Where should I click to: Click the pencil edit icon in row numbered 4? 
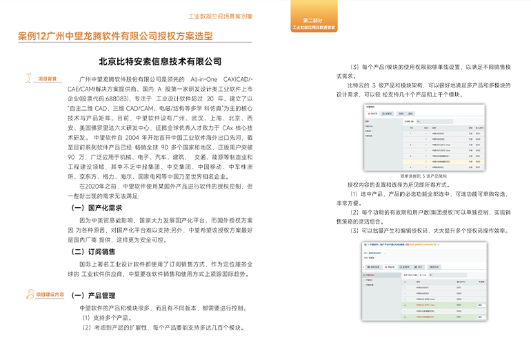[x=426, y=167]
